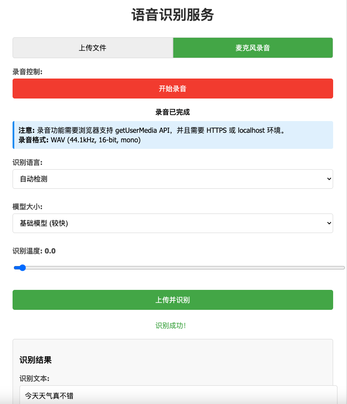Select the 麦克风录音 tab
This screenshot has width=347, height=404.
253,48
